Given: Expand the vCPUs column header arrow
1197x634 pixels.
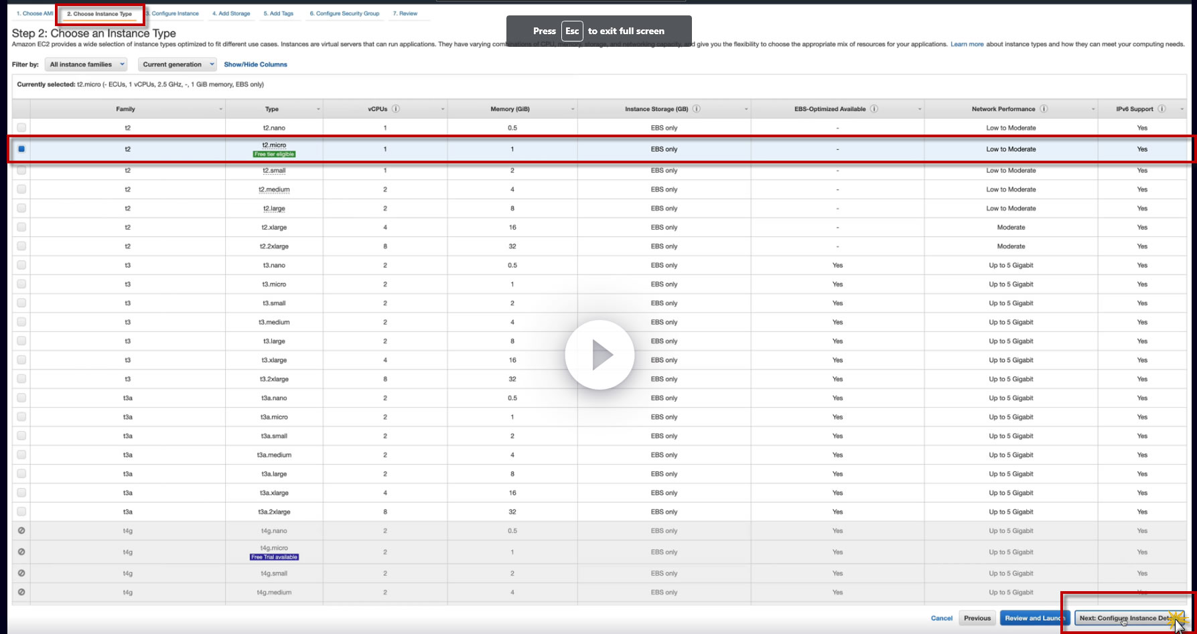Looking at the screenshot, I should point(443,109).
